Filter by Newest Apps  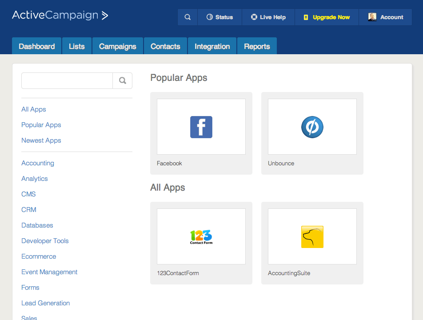pyautogui.click(x=41, y=140)
